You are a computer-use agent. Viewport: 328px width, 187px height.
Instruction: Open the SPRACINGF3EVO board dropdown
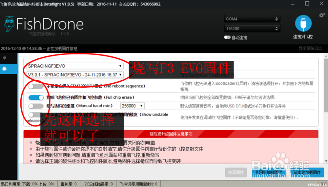[75, 66]
